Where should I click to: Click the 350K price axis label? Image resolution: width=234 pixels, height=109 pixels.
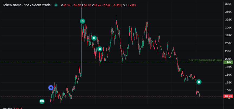point(228,12)
